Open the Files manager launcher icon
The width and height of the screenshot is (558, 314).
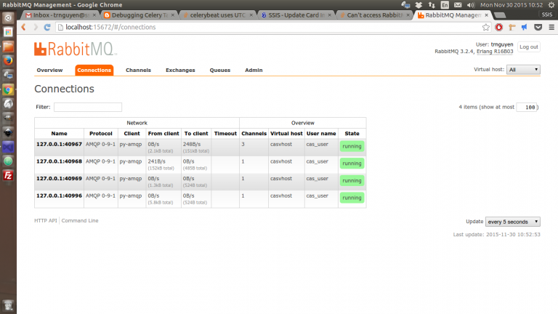tap(8, 47)
